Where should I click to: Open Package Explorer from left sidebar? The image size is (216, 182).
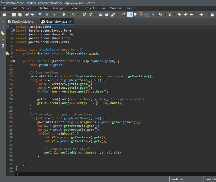click(x=3, y=28)
